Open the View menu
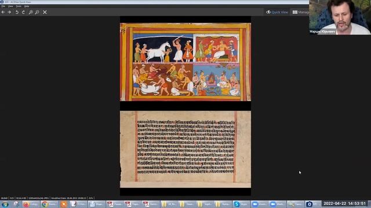371x208 pixels. coord(10,6)
